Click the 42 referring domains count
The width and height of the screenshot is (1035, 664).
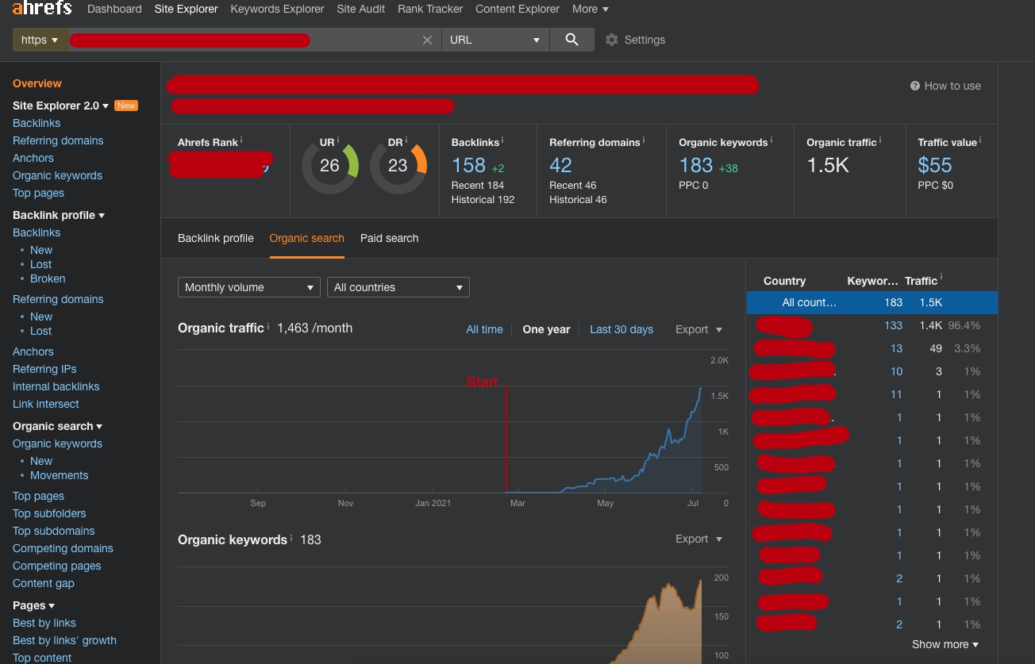560,165
